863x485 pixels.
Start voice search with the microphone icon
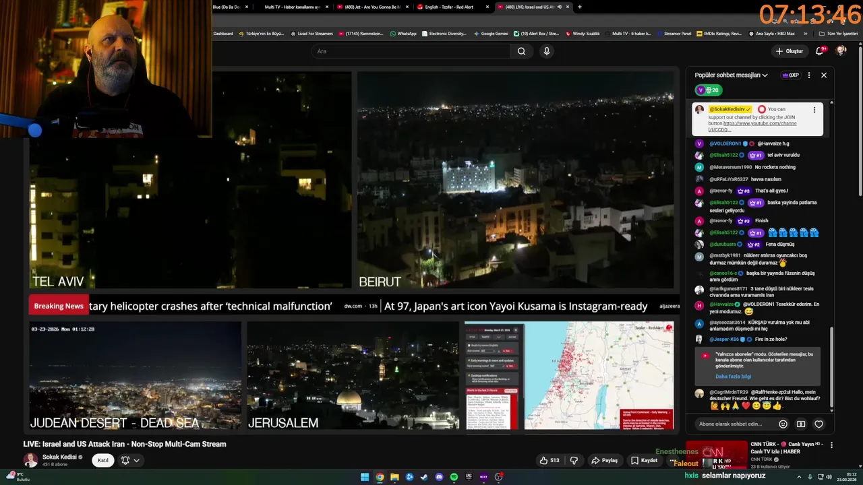click(x=547, y=51)
